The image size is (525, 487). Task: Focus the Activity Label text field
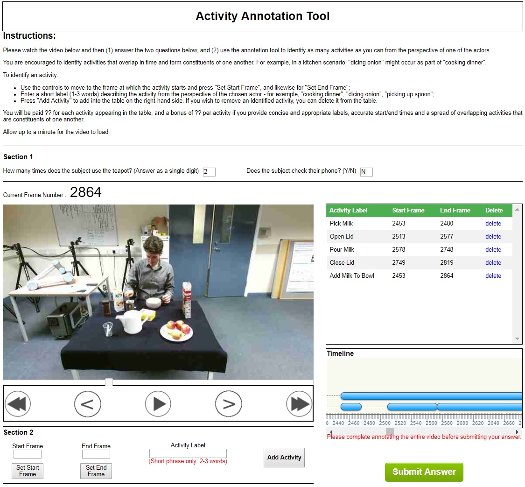tap(188, 453)
